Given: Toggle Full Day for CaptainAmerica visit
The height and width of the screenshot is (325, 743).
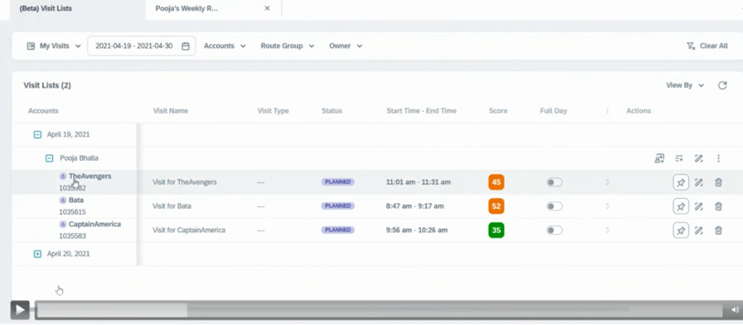Looking at the screenshot, I should tap(554, 230).
